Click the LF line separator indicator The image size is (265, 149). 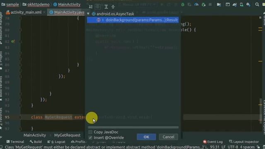coord(224,147)
